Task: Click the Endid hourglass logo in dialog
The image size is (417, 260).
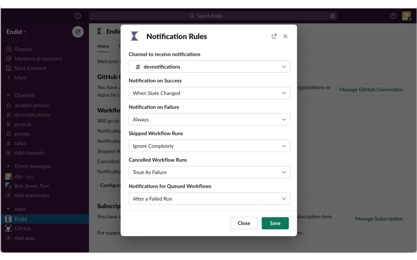Action: click(x=134, y=36)
